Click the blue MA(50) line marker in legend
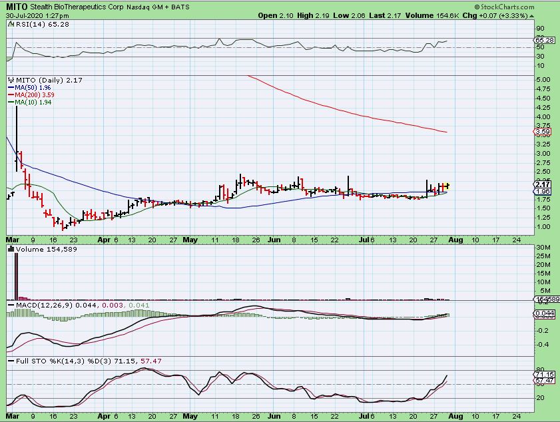The width and height of the screenshot is (560, 422). 10,87
